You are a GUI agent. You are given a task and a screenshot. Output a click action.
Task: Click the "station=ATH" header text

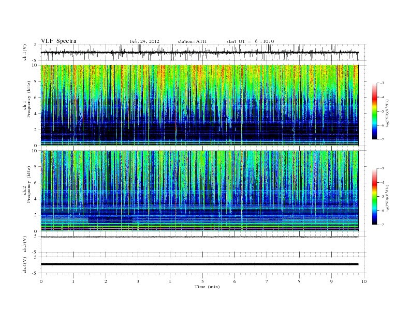(192, 41)
